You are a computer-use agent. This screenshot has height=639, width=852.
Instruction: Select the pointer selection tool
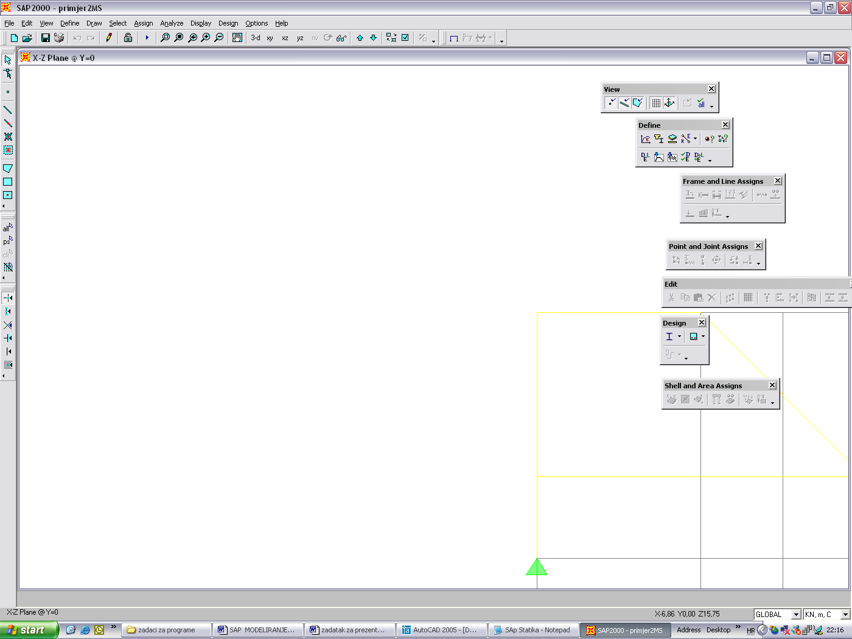point(8,60)
